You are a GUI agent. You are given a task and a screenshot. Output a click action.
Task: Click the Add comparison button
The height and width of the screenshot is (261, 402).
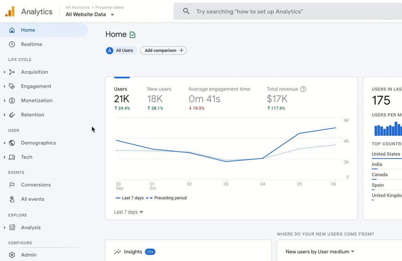click(163, 51)
